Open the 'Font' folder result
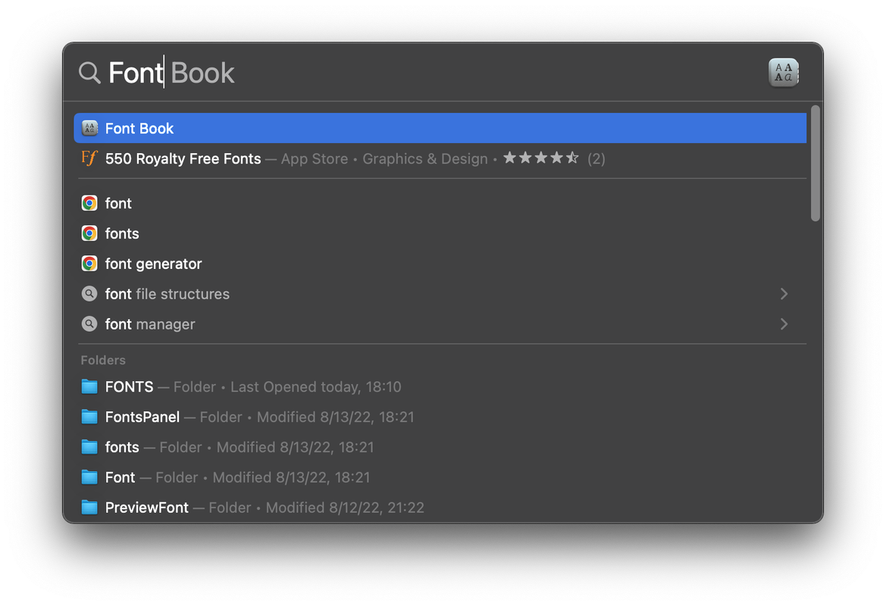The width and height of the screenshot is (886, 606). tap(440, 477)
